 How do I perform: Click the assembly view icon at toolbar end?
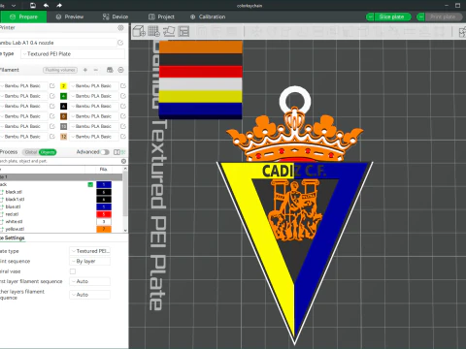click(x=462, y=32)
